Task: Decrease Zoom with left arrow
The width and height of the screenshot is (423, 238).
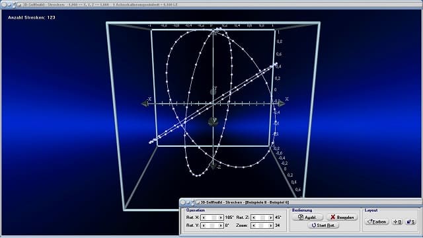Action: tap(254, 225)
